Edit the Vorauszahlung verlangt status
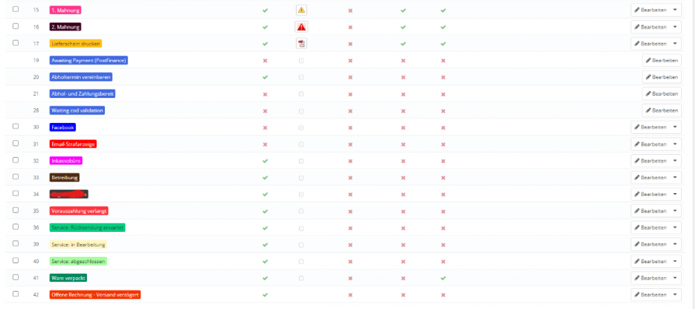Viewport: 695px width, 309px height. tap(651, 211)
